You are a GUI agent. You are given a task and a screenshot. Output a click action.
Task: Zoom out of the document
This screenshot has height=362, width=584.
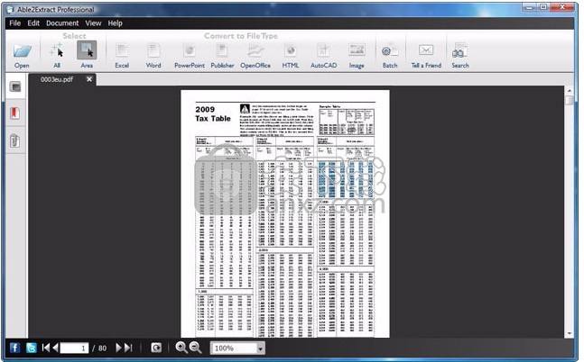click(196, 348)
